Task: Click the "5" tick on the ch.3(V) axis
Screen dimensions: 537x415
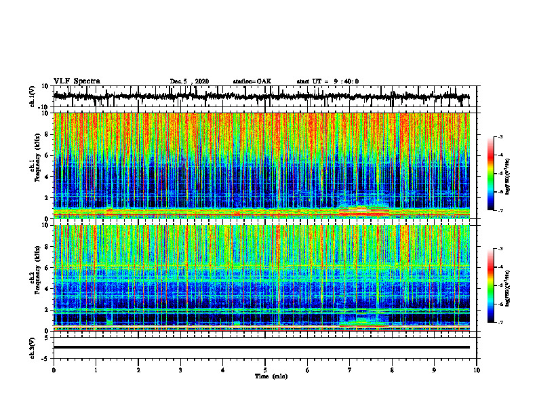Action: coord(47,337)
